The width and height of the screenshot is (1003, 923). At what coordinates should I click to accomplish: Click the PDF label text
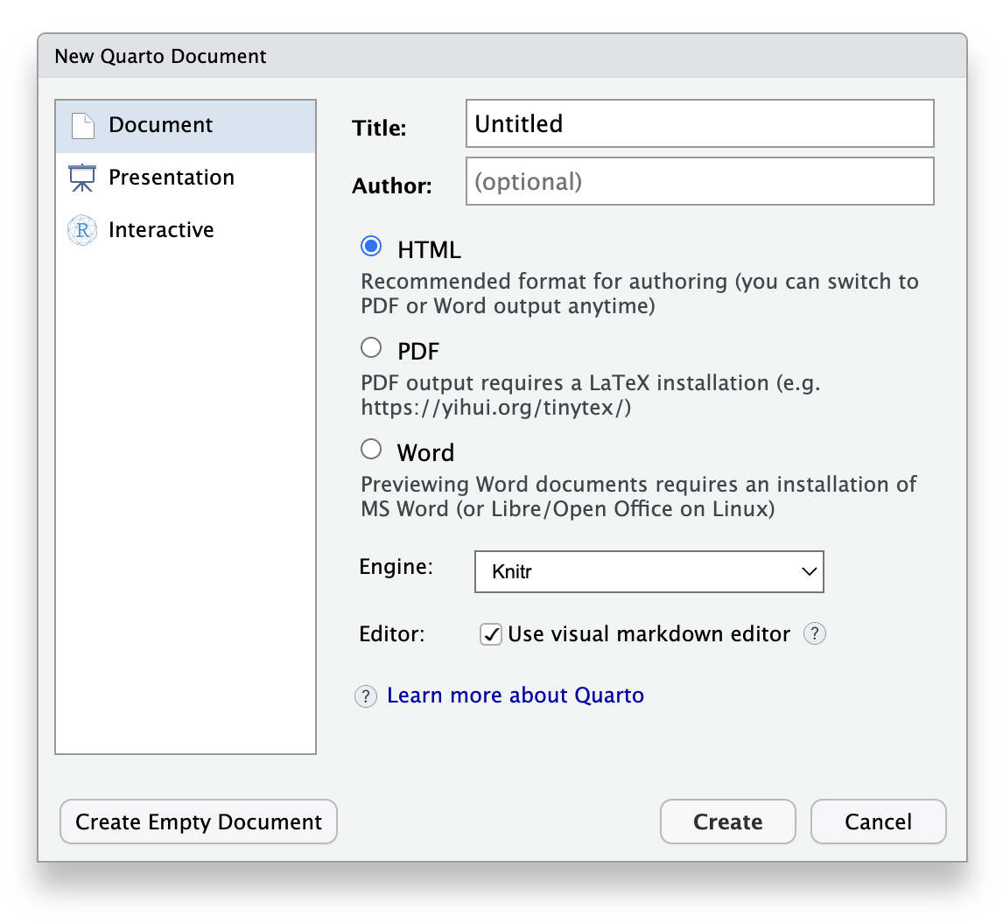[x=418, y=351]
